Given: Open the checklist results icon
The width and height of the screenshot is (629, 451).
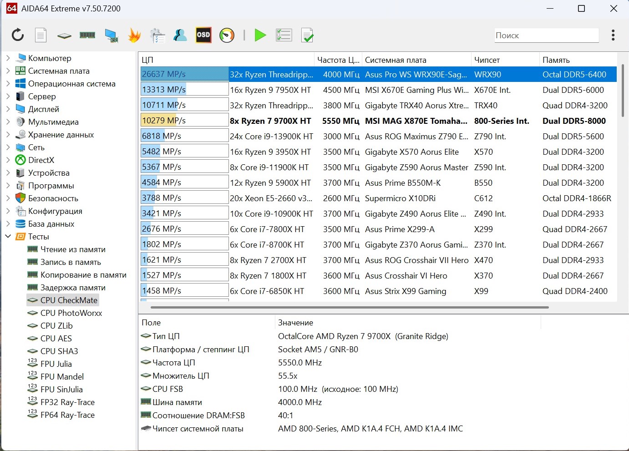Looking at the screenshot, I should pyautogui.click(x=284, y=35).
